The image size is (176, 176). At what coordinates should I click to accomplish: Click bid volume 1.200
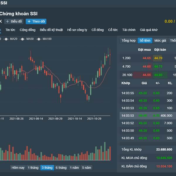[126, 58]
